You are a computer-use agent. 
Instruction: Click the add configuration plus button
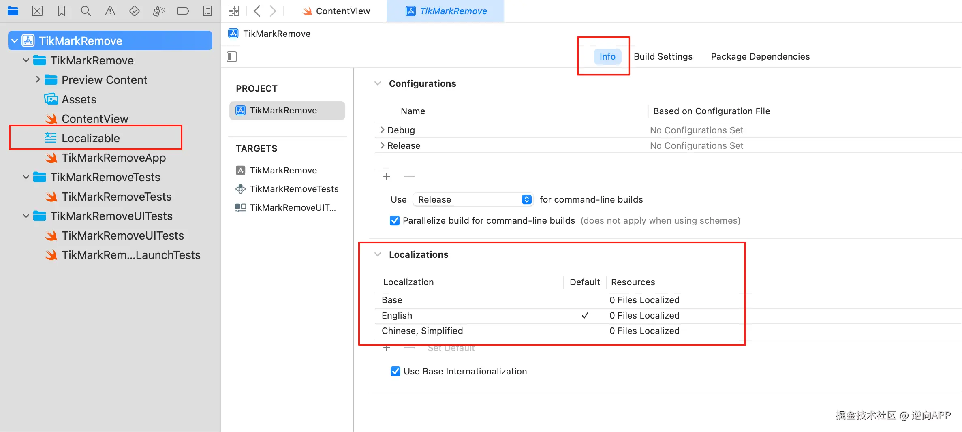[387, 177]
